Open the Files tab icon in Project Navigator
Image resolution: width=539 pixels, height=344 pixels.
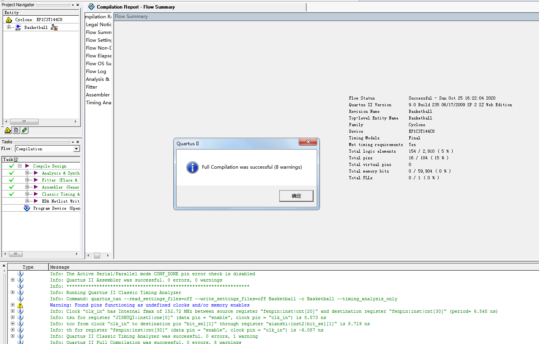click(16, 130)
